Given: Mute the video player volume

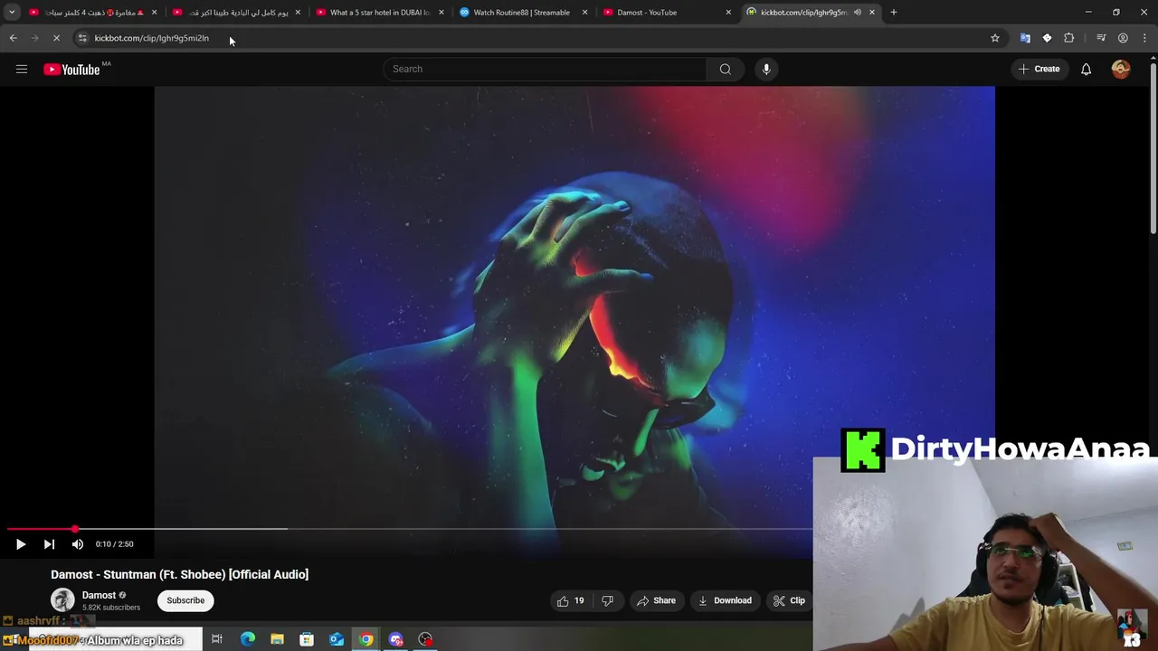Looking at the screenshot, I should coord(78,544).
